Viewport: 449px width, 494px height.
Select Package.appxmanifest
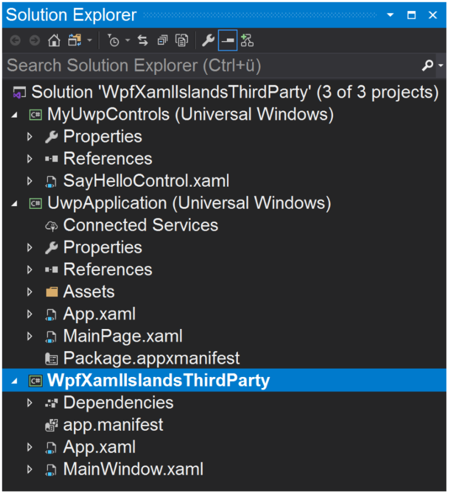pos(152,358)
